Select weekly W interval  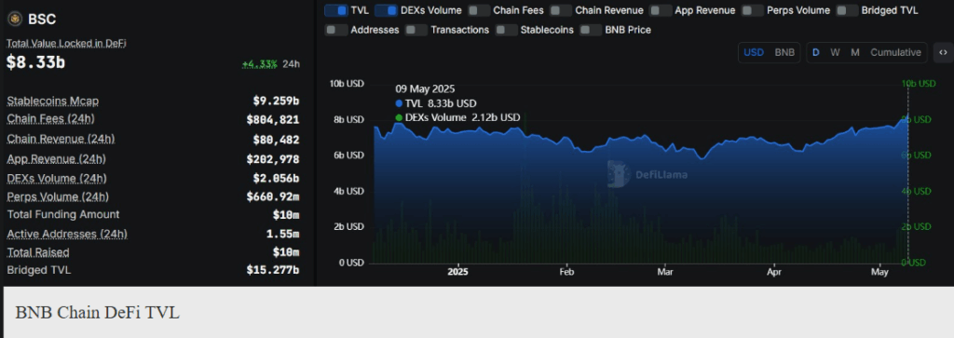835,52
